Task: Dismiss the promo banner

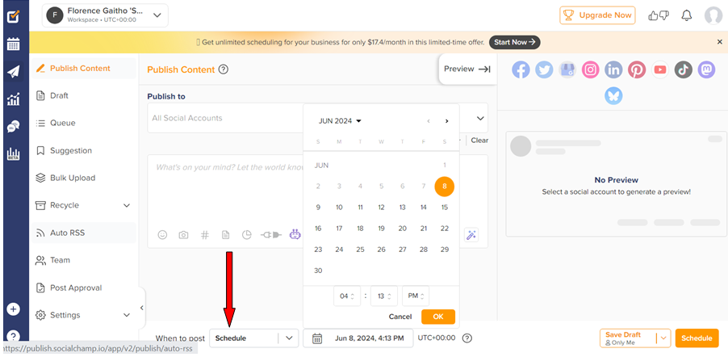Action: pyautogui.click(x=720, y=42)
